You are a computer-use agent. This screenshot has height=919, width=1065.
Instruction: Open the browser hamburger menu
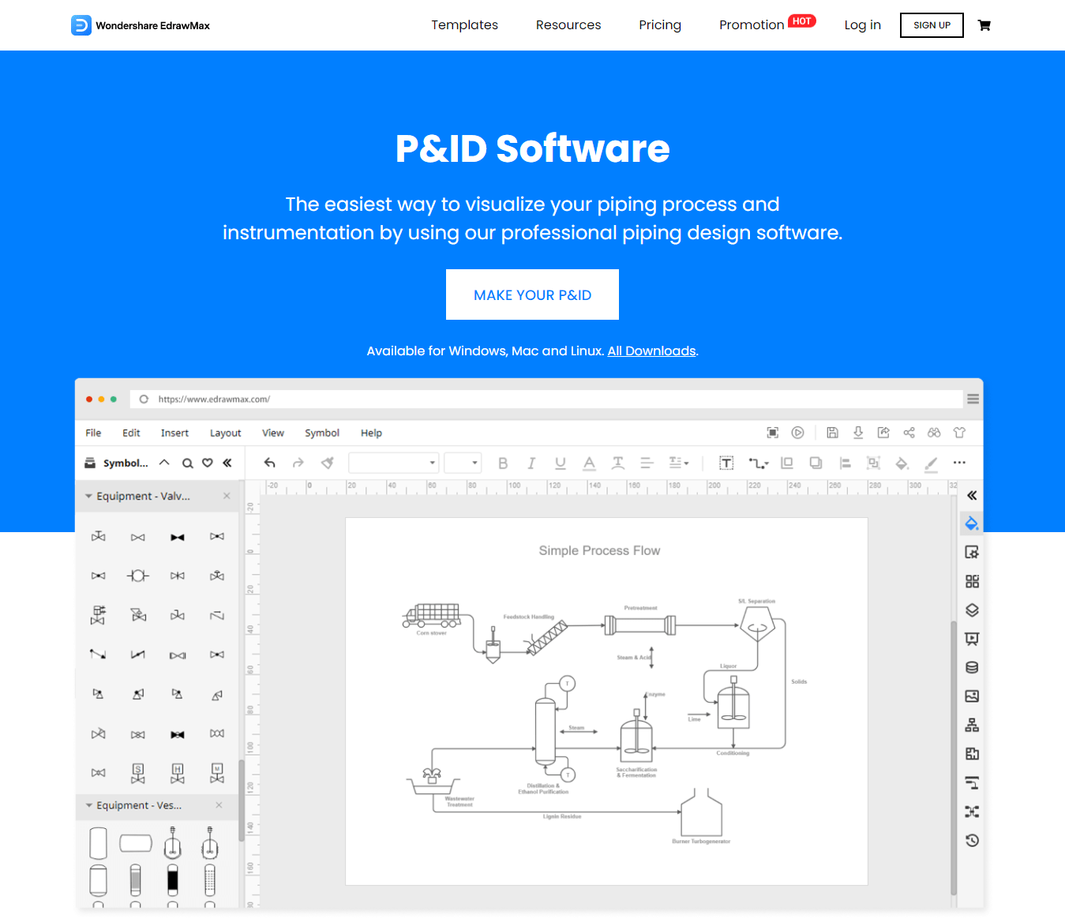point(973,399)
